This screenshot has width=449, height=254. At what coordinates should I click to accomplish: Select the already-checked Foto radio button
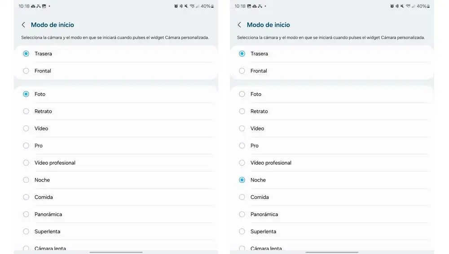point(26,94)
